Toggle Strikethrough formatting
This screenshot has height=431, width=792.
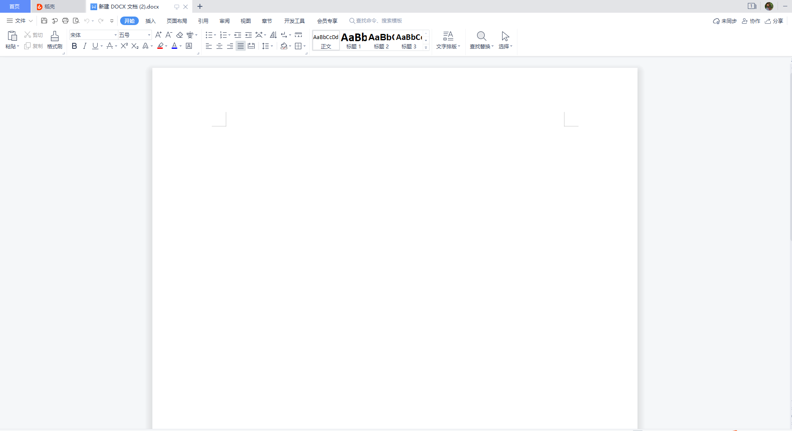pyautogui.click(x=110, y=46)
